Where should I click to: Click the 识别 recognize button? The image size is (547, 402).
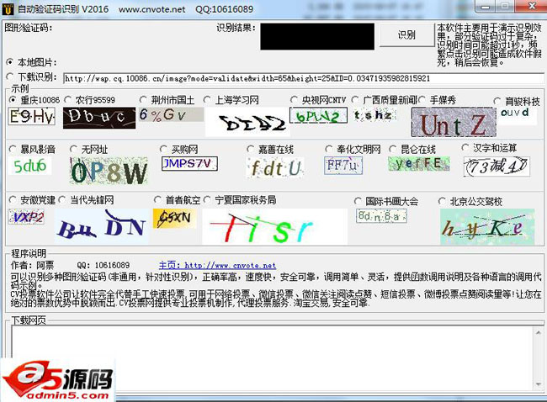pyautogui.click(x=406, y=34)
